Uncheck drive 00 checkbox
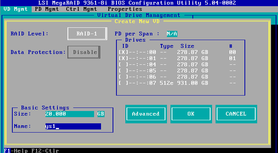The height and width of the screenshot is (153, 278). pos(123,52)
